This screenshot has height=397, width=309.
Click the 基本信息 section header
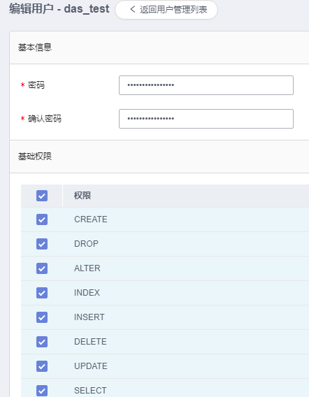pos(35,48)
